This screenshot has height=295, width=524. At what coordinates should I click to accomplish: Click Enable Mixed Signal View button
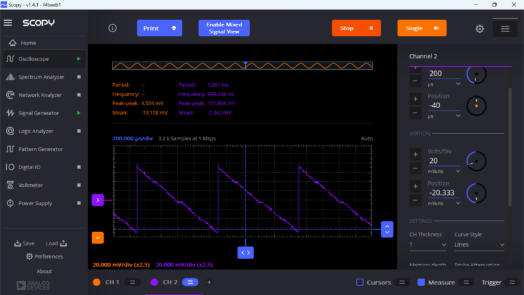click(x=224, y=28)
